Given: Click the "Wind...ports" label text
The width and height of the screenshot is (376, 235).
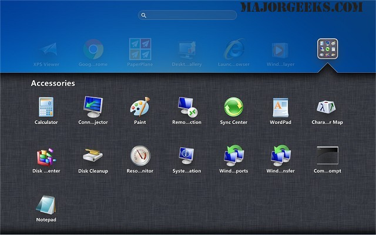Looking at the screenshot, I should pos(234,171).
